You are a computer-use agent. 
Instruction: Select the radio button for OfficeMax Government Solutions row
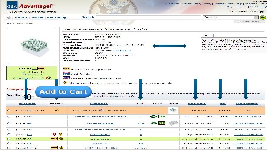click(9, 117)
